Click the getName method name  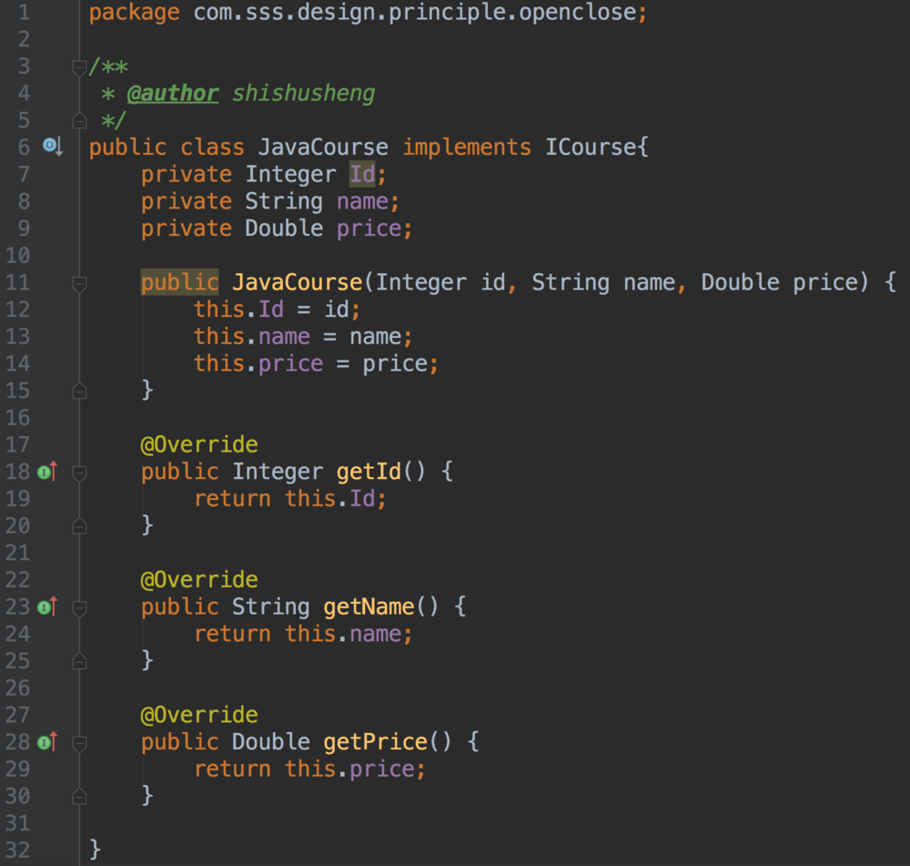[x=369, y=607]
